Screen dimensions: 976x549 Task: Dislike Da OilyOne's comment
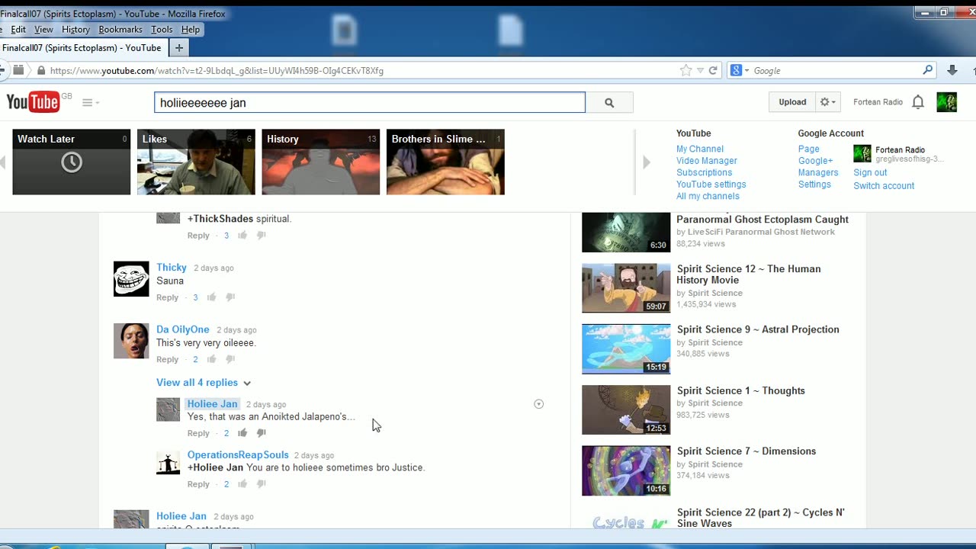point(230,359)
